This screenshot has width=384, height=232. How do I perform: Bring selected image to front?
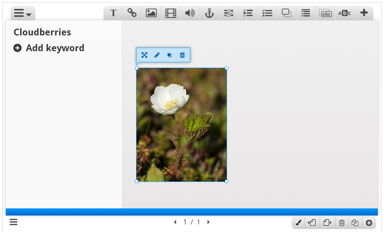(x=170, y=55)
